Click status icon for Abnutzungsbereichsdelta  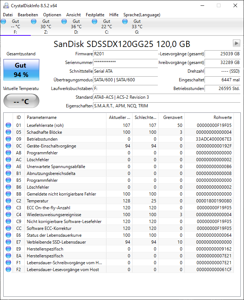[8, 173]
